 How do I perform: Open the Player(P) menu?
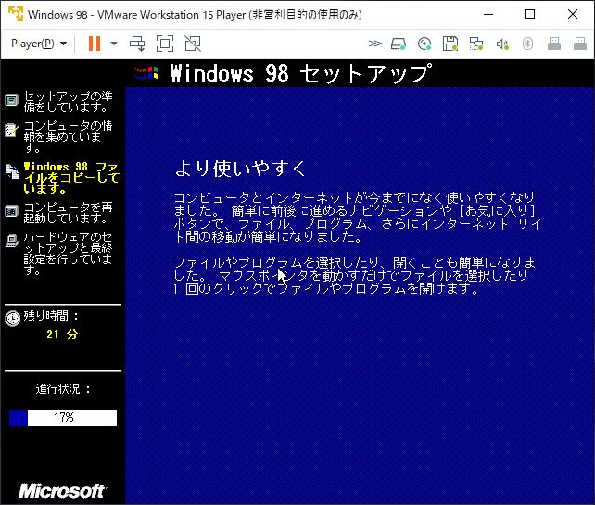(39, 44)
